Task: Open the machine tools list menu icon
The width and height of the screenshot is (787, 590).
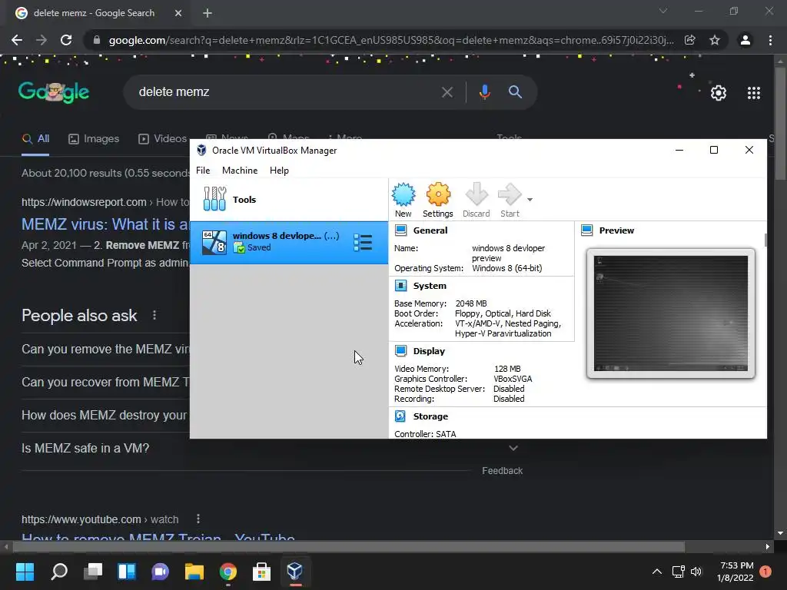Action: [363, 242]
